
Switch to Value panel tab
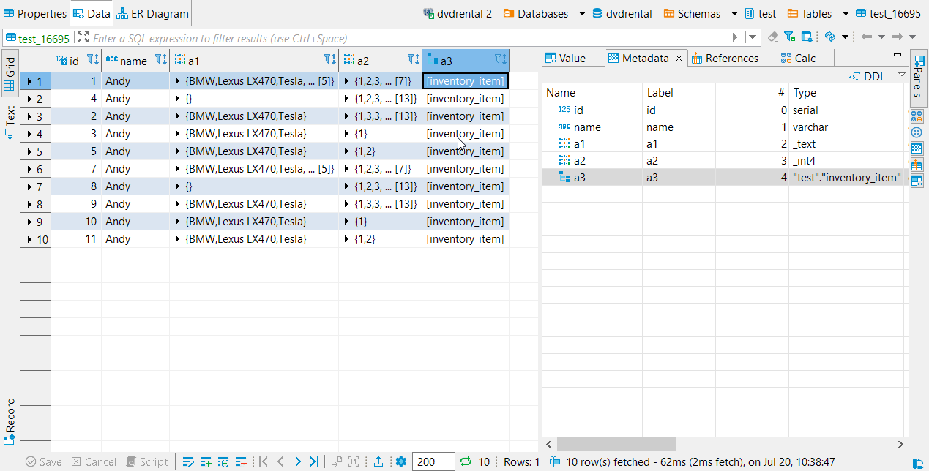tap(565, 58)
